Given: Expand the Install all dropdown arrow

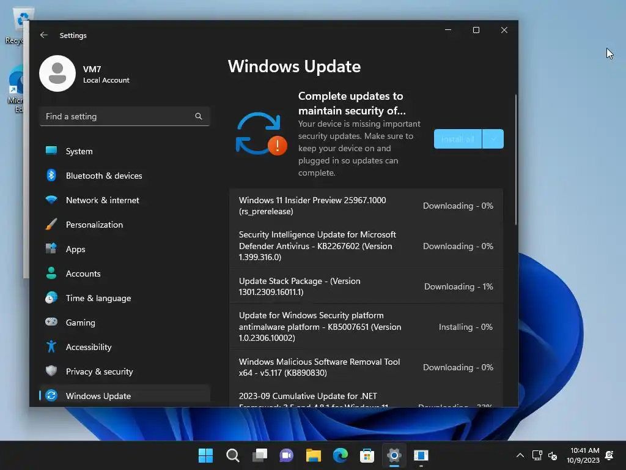Looking at the screenshot, I should click(x=493, y=139).
